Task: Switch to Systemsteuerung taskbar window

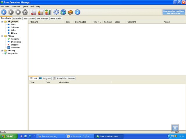Action: (51, 136)
